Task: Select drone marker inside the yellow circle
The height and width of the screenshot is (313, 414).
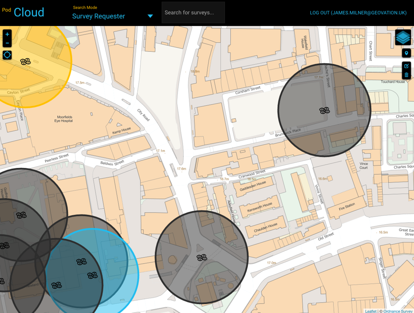Action: pos(26,62)
